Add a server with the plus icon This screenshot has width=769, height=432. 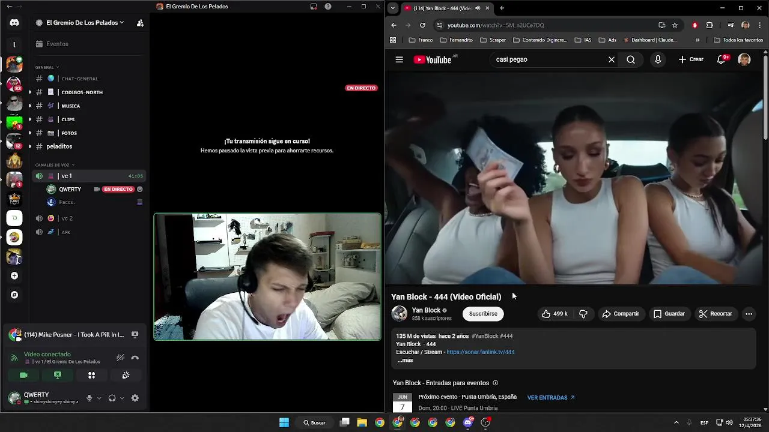(x=14, y=276)
